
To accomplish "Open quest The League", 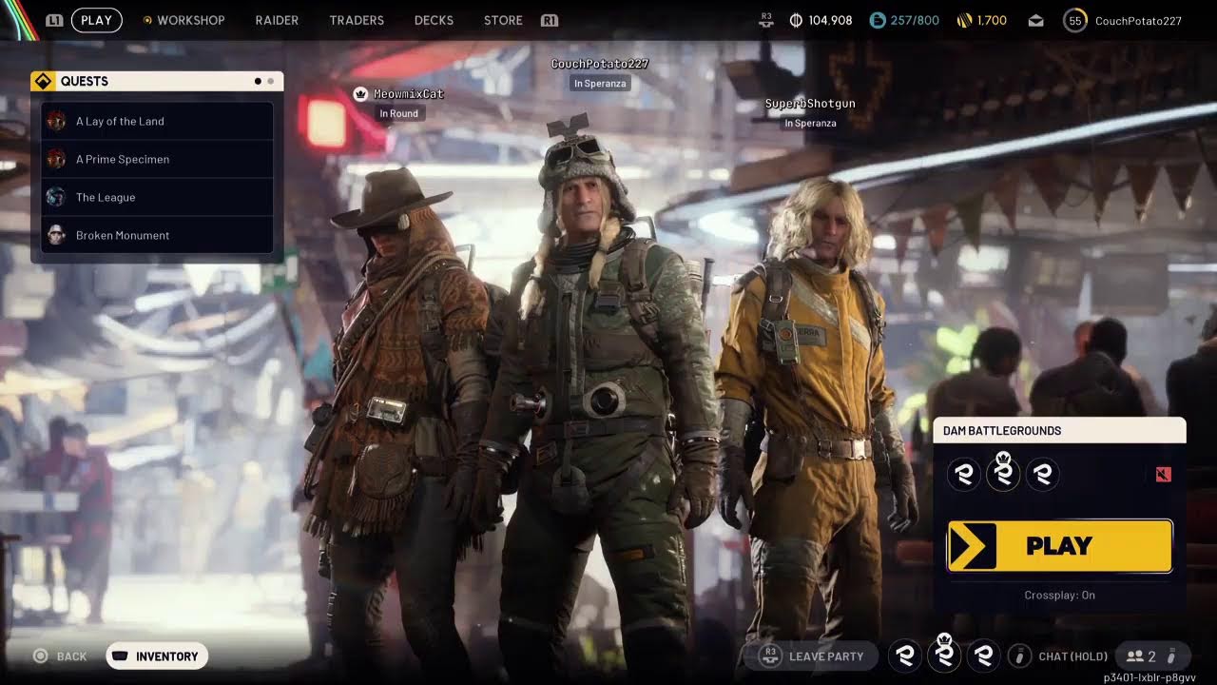I will (158, 197).
